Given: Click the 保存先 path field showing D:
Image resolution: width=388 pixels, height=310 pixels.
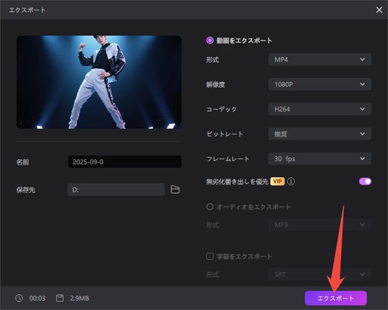Looking at the screenshot, I should click(116, 189).
